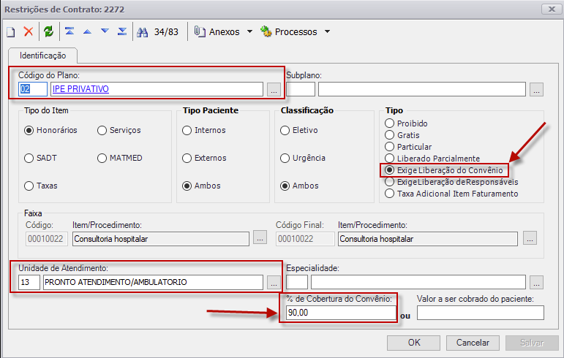This screenshot has height=358, width=564.
Task: Click Unidade de Atendimento code field 13
Action: click(29, 282)
